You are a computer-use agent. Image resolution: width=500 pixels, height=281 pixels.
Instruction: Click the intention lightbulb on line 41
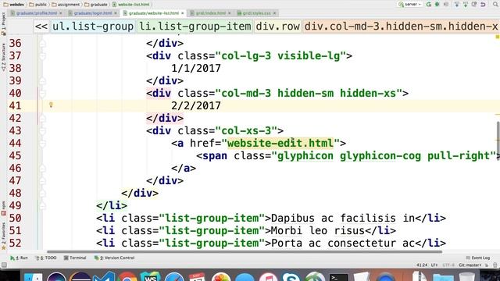pos(51,105)
